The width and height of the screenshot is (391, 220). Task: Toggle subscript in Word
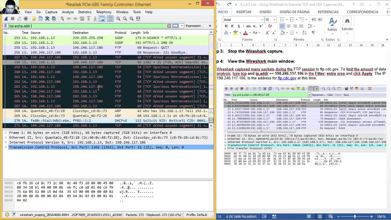pyautogui.click(x=255, y=26)
